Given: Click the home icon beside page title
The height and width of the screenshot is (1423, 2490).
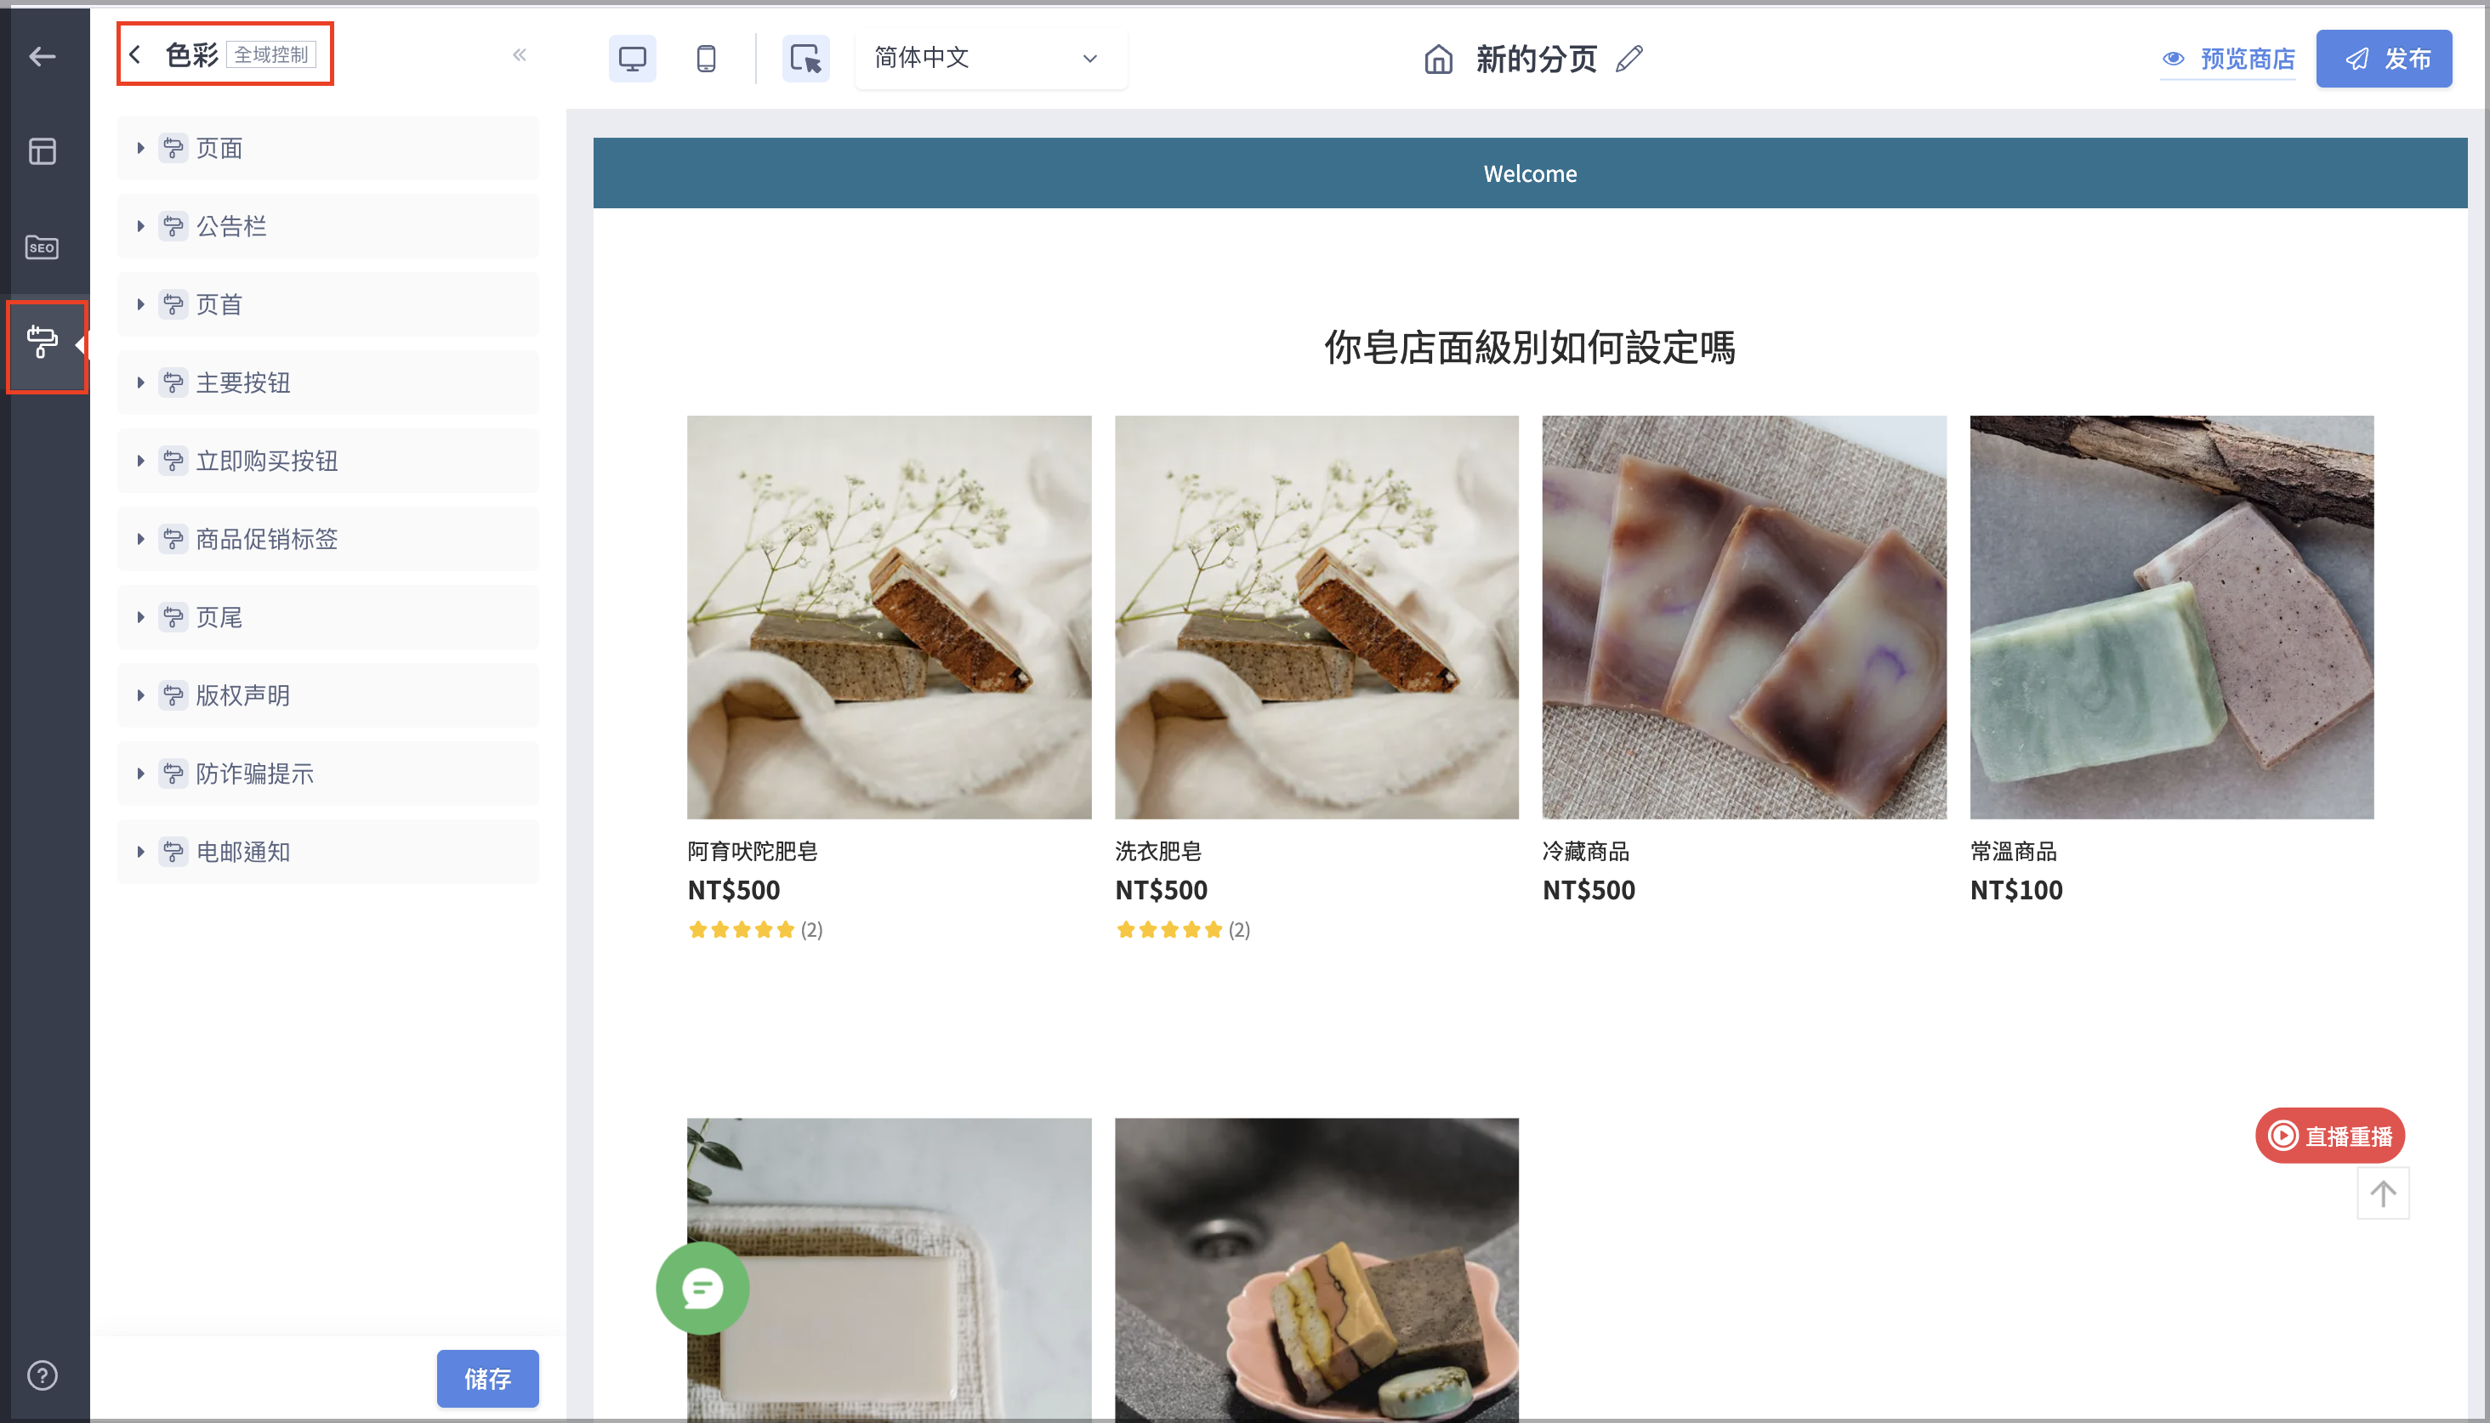Looking at the screenshot, I should tap(1438, 60).
